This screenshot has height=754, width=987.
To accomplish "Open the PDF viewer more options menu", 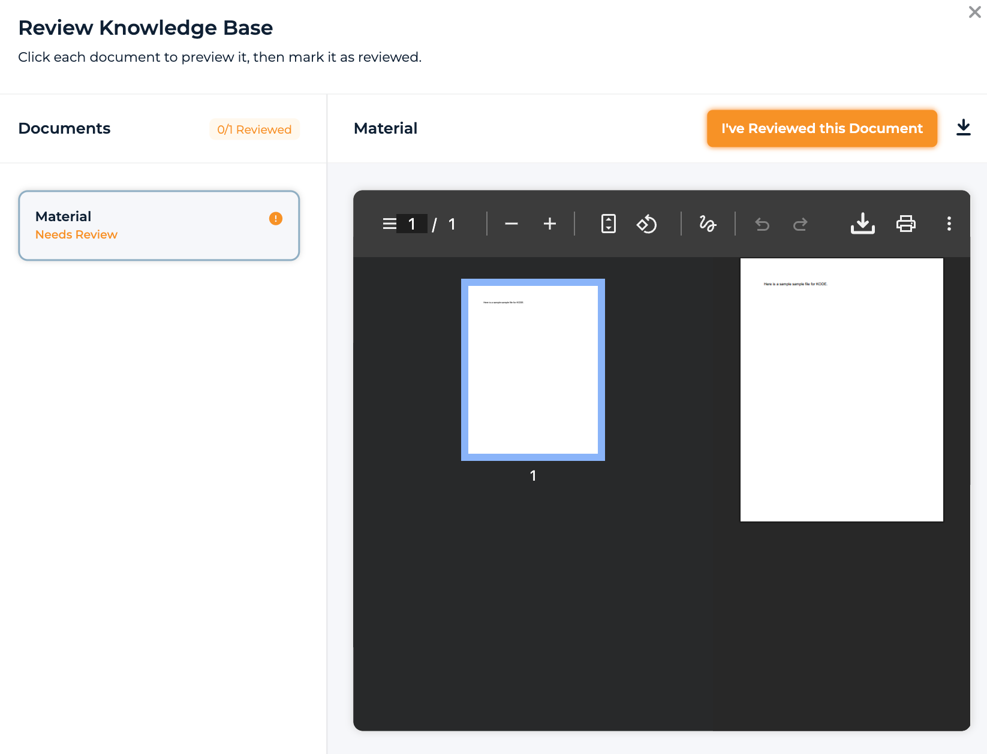I will click(x=949, y=224).
